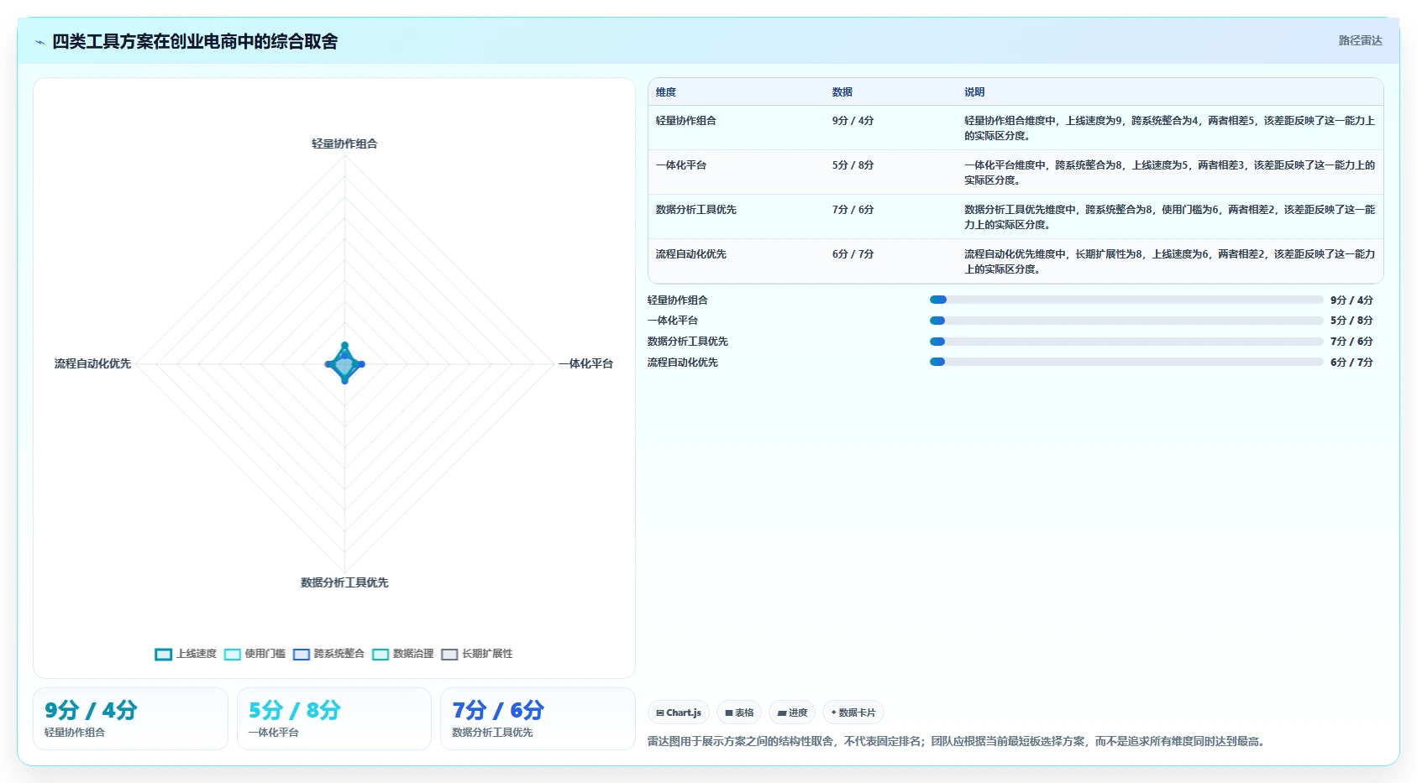Open the 9分 / 4分 轻量协作组合 summary card
This screenshot has width=1417, height=783.
point(130,719)
